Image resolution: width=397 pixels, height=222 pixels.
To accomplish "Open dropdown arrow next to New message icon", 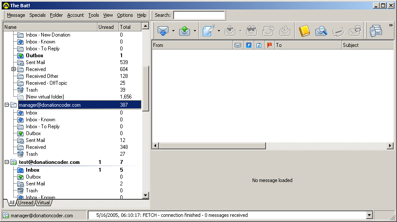I will coord(219,31).
